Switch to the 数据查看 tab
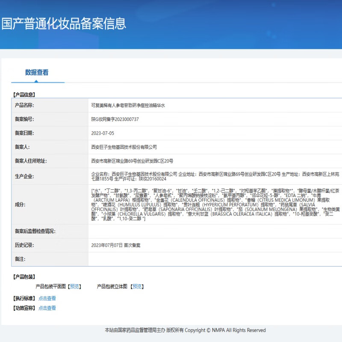342x342 pixels. [37, 72]
